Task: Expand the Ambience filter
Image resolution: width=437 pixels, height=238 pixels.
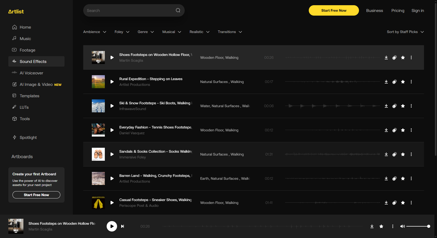Action: 95,32
